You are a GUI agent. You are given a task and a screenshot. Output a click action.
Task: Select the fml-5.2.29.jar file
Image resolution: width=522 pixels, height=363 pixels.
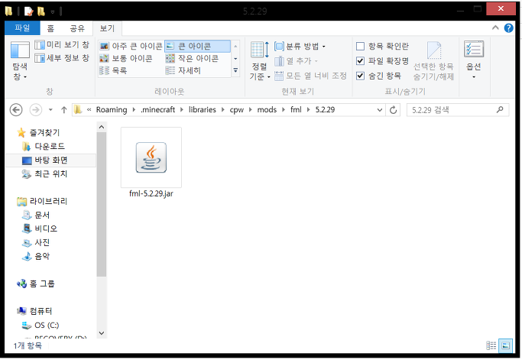151,163
